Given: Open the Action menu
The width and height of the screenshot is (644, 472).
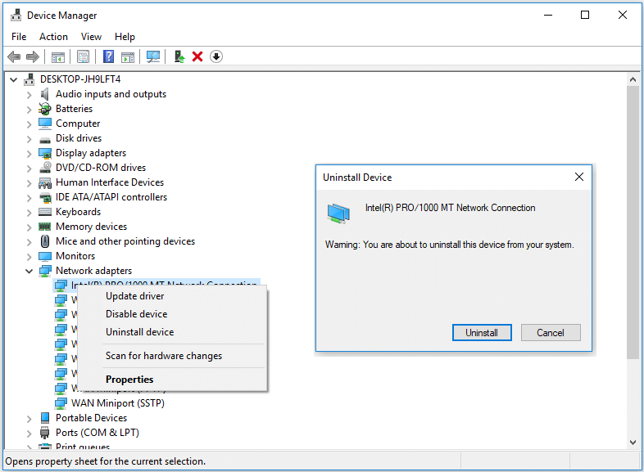Looking at the screenshot, I should point(53,37).
